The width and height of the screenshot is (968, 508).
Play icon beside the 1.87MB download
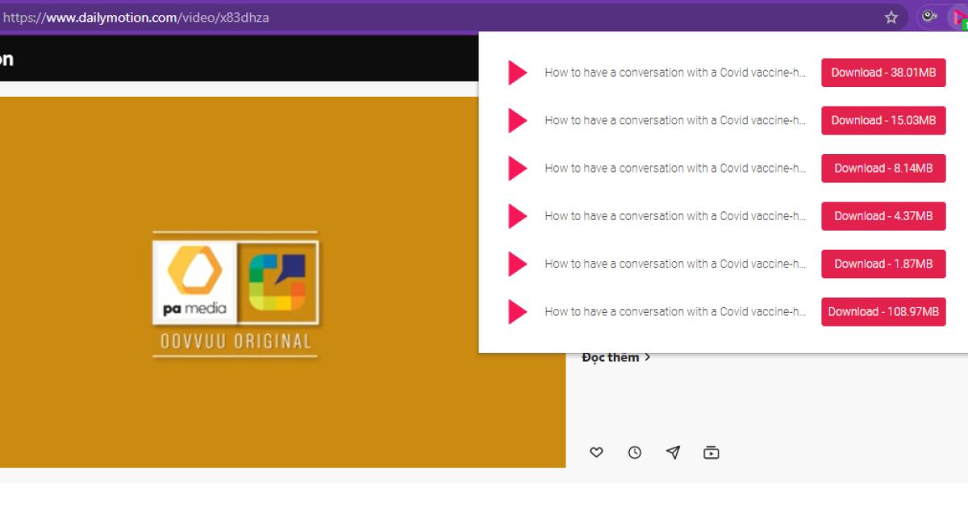tap(517, 264)
